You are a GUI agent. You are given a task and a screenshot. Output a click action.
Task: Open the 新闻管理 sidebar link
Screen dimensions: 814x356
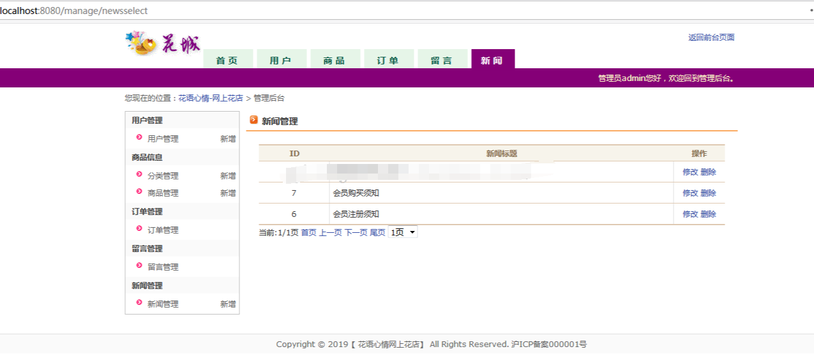point(163,304)
